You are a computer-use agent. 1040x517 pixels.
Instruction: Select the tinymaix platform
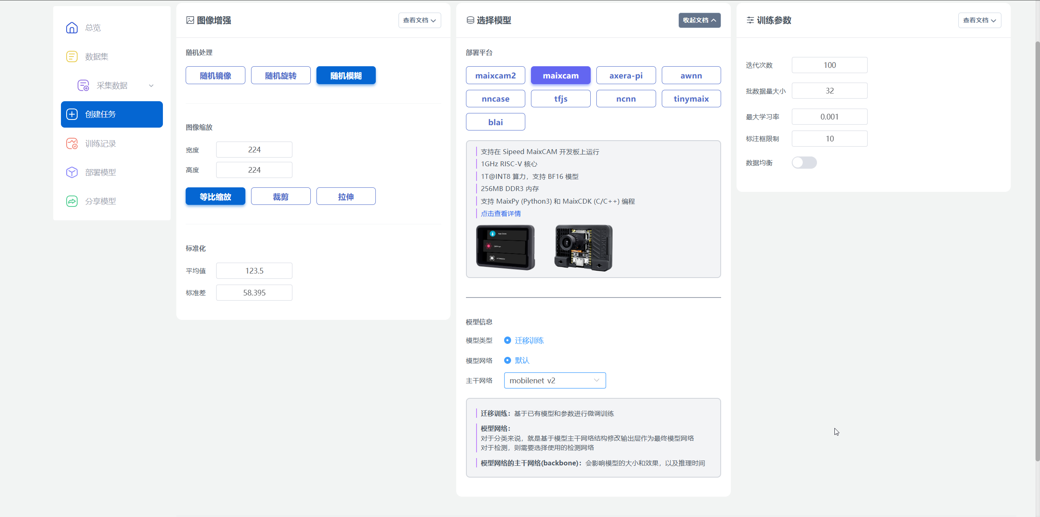tap(691, 99)
